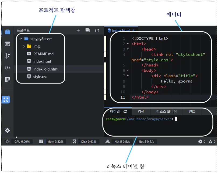Fold the div tag at line 7
Image resolution: width=218 pixels, height=173 pixels.
click(128, 76)
